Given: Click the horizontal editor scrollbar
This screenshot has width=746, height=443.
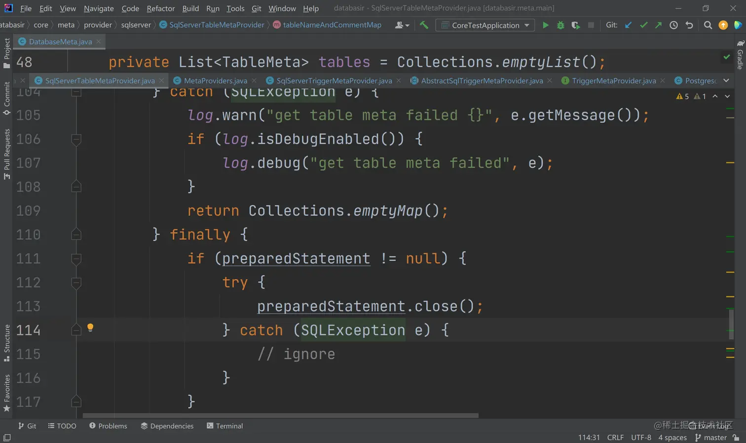Looking at the screenshot, I should coord(281,415).
